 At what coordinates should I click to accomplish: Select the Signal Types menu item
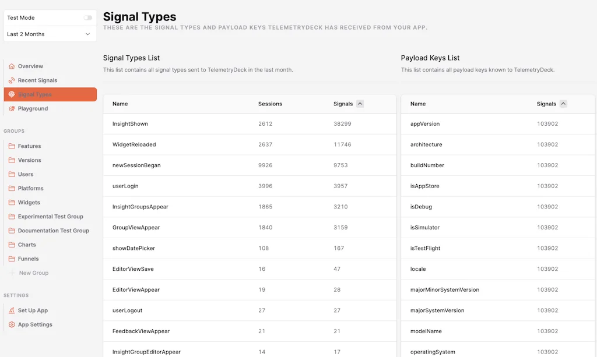pos(50,94)
